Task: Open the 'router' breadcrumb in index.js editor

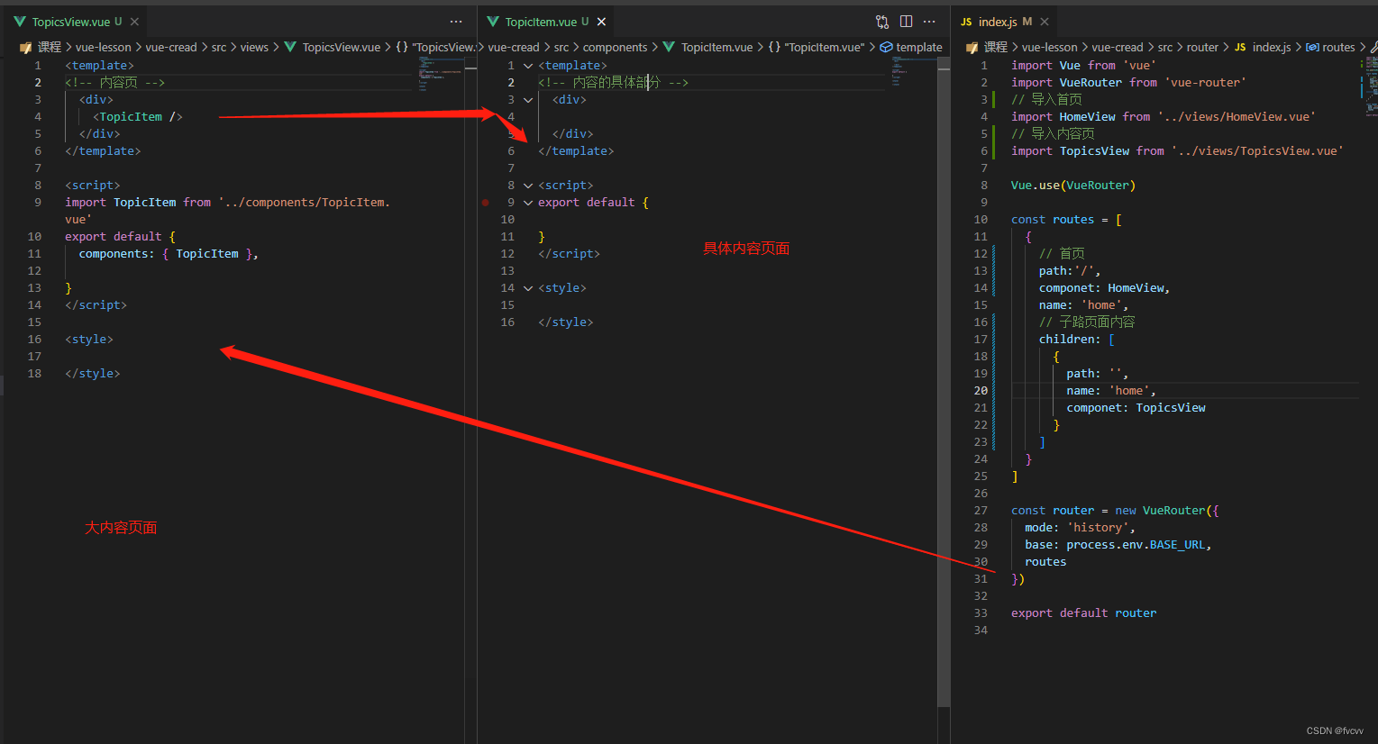Action: point(1202,47)
